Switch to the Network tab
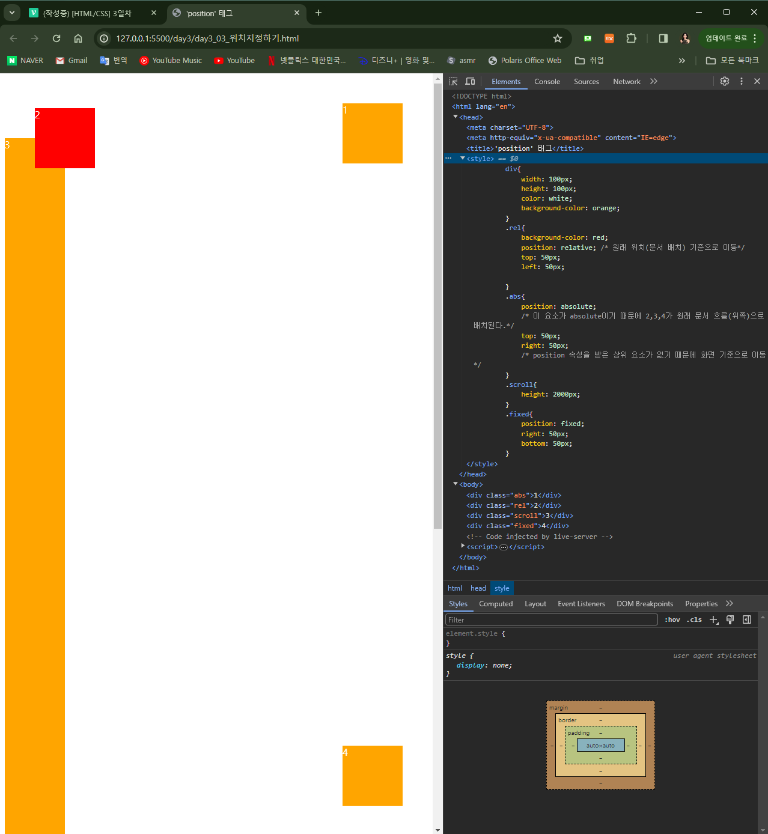This screenshot has width=768, height=834. tap(626, 82)
